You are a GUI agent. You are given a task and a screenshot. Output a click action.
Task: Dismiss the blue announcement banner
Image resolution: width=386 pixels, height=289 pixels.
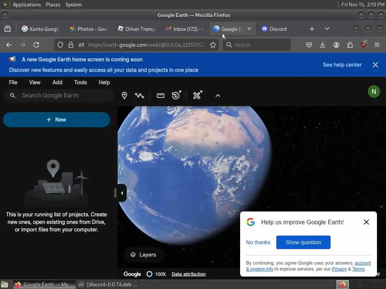click(x=375, y=65)
